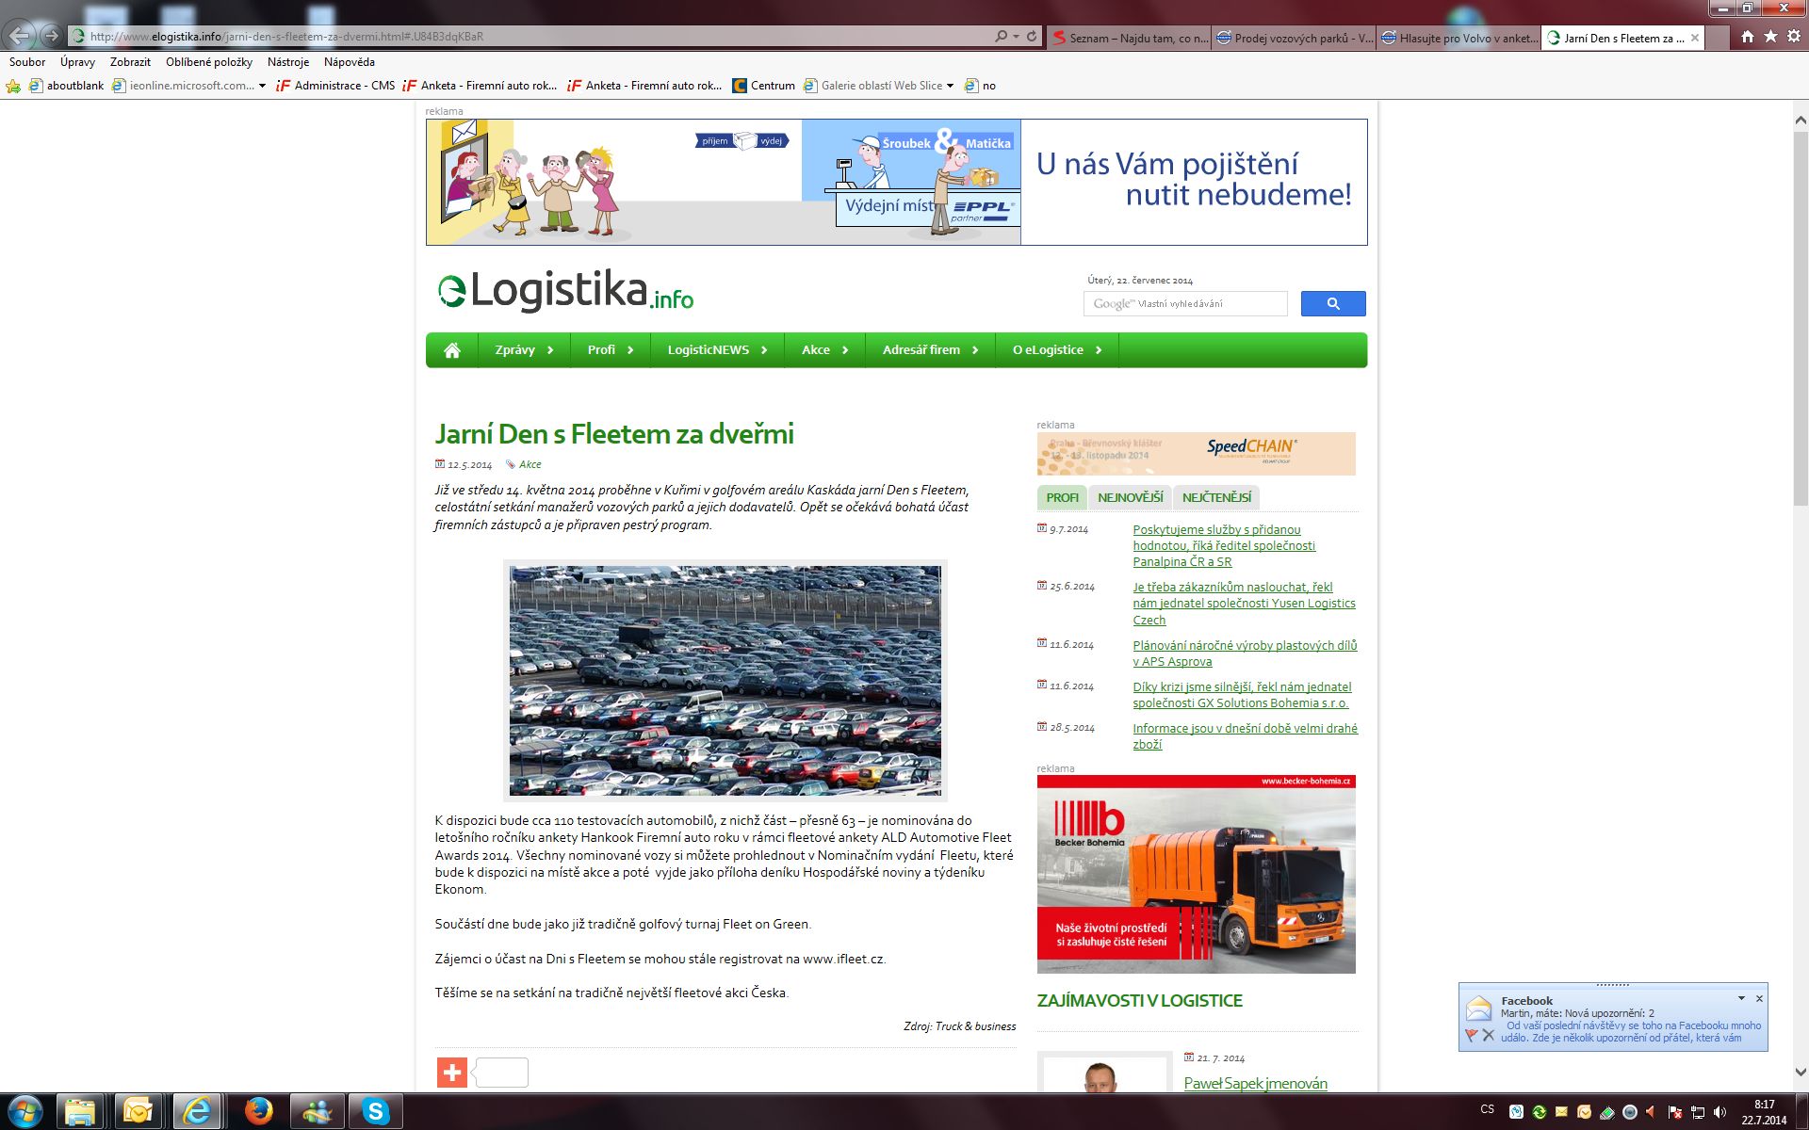The width and height of the screenshot is (1809, 1130).
Task: Click the envelope icon in the Facebook notification
Action: pos(1479,1008)
